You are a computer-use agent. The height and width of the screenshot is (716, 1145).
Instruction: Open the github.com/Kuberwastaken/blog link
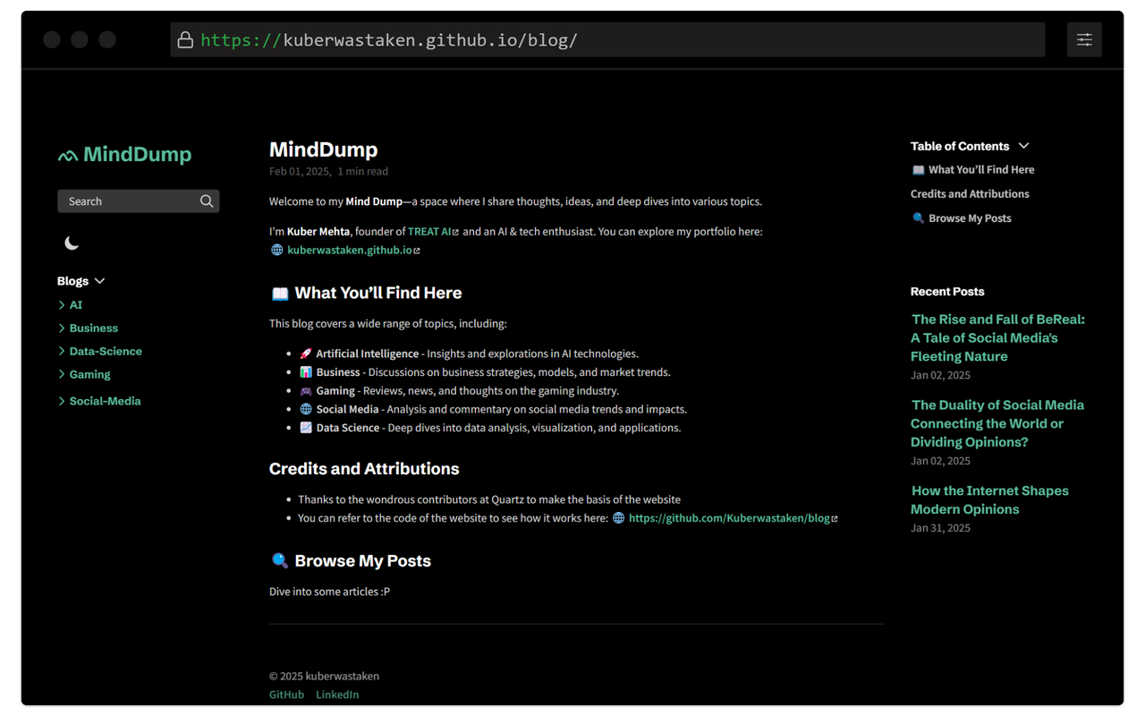729,518
